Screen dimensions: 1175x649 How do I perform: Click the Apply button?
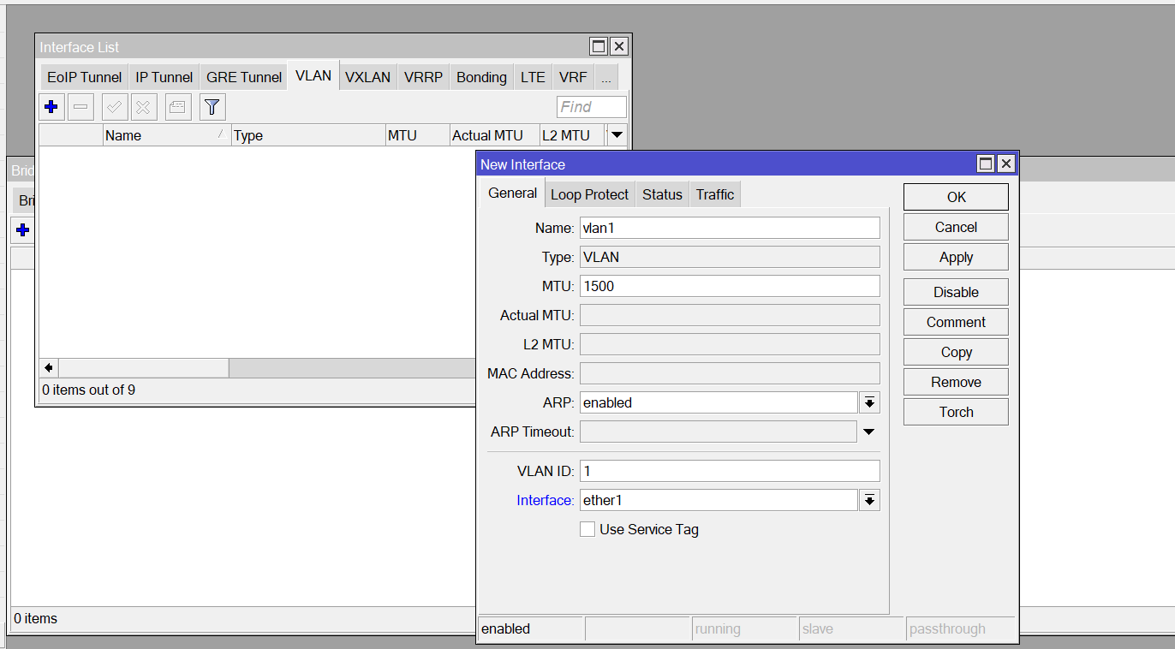pyautogui.click(x=956, y=257)
